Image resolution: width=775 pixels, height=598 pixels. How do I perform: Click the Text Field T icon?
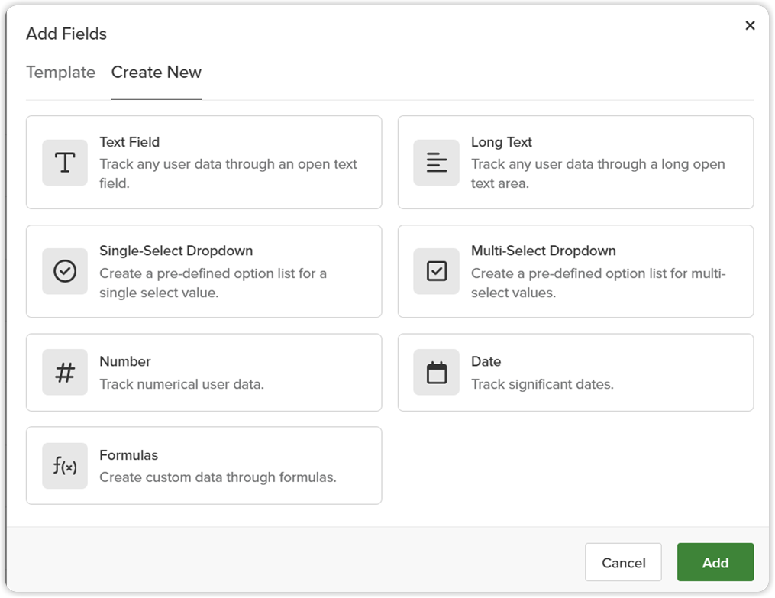(65, 163)
